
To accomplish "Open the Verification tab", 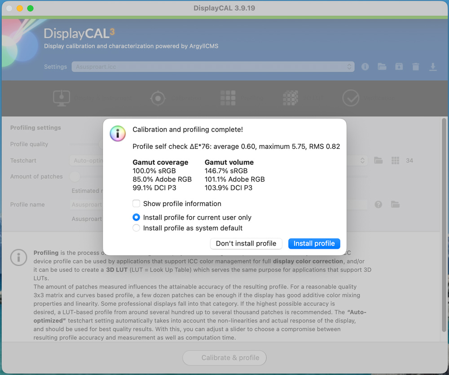I will 369,98.
